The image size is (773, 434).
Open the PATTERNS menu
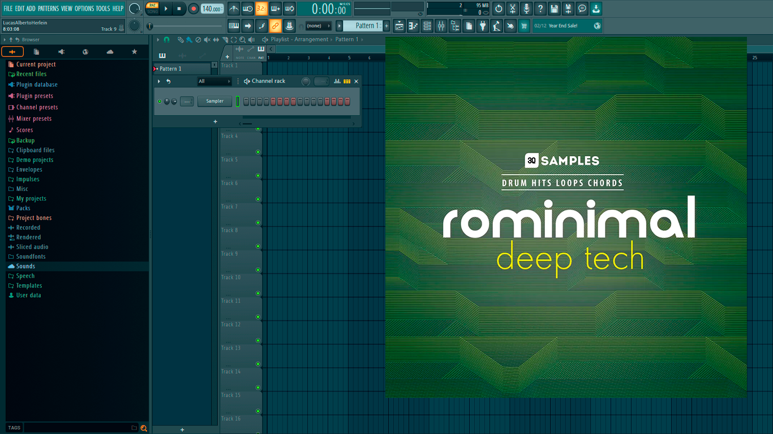(48, 8)
